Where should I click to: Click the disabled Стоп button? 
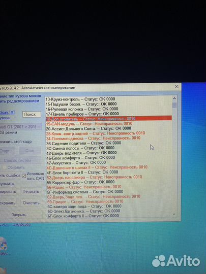pos(30,151)
